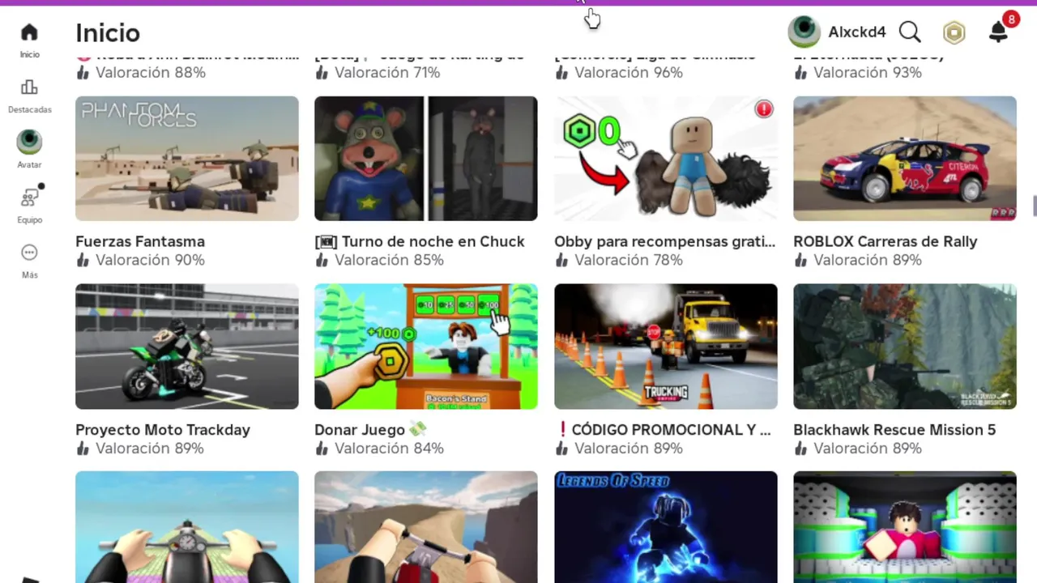
Task: Open the notifications bell icon
Action: (x=999, y=32)
